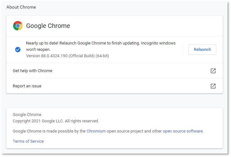
Task: Open the open source software link
Action: 183,131
